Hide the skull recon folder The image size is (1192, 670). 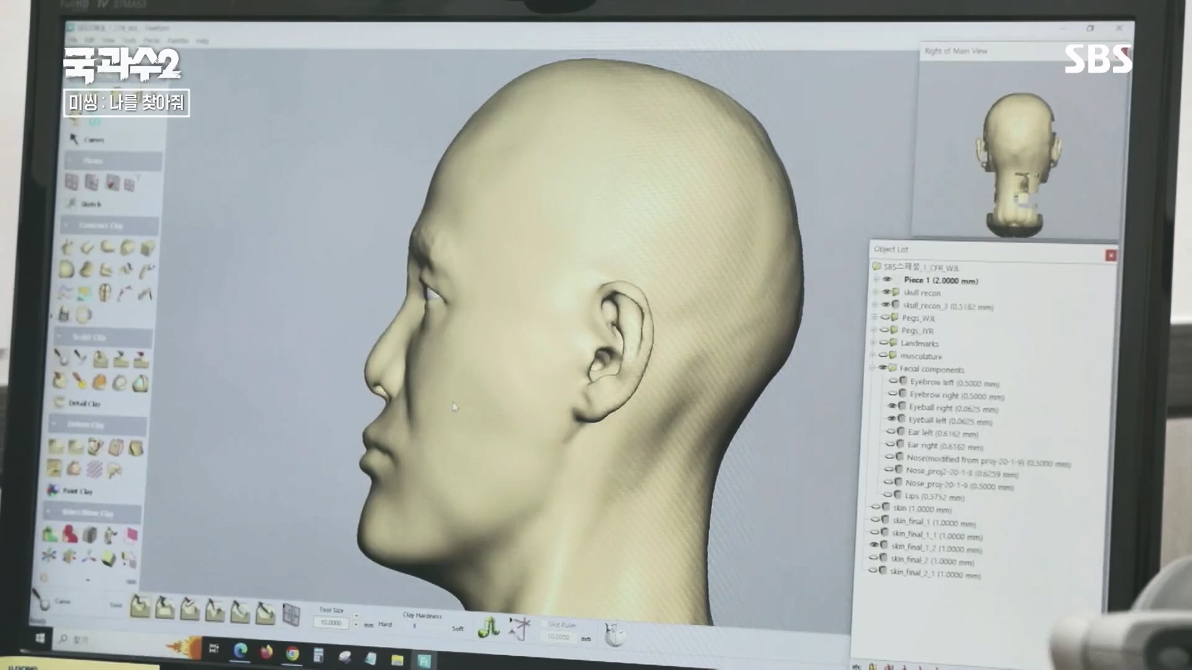tap(887, 292)
